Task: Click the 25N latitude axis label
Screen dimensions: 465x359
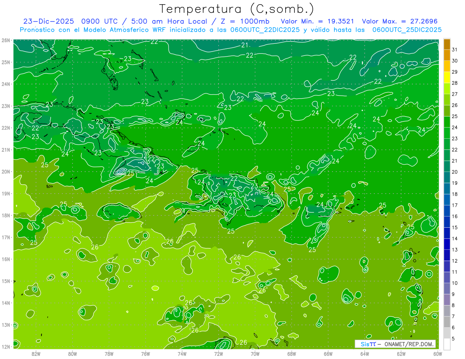Action: (6, 62)
